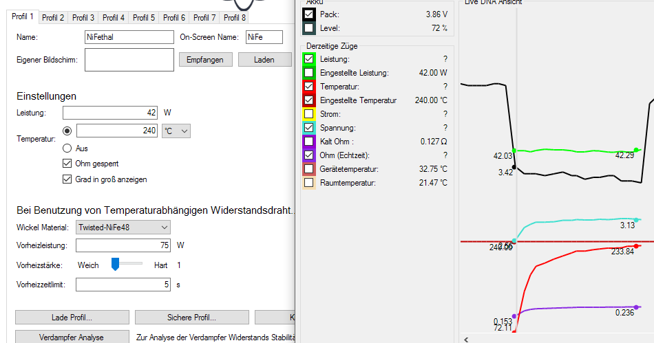Enable the Kalt Ohm trace checkbox

coord(308,142)
